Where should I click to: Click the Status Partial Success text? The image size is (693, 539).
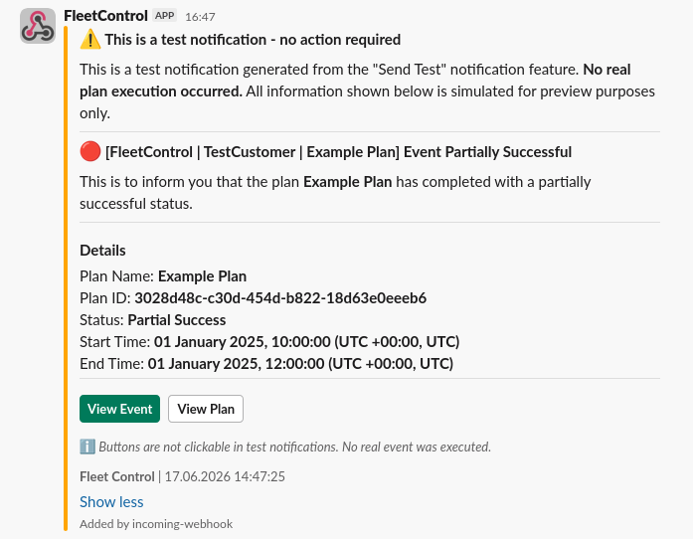click(x=152, y=319)
